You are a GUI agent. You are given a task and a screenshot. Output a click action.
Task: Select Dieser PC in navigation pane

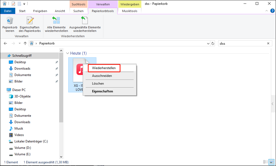tap(19, 90)
